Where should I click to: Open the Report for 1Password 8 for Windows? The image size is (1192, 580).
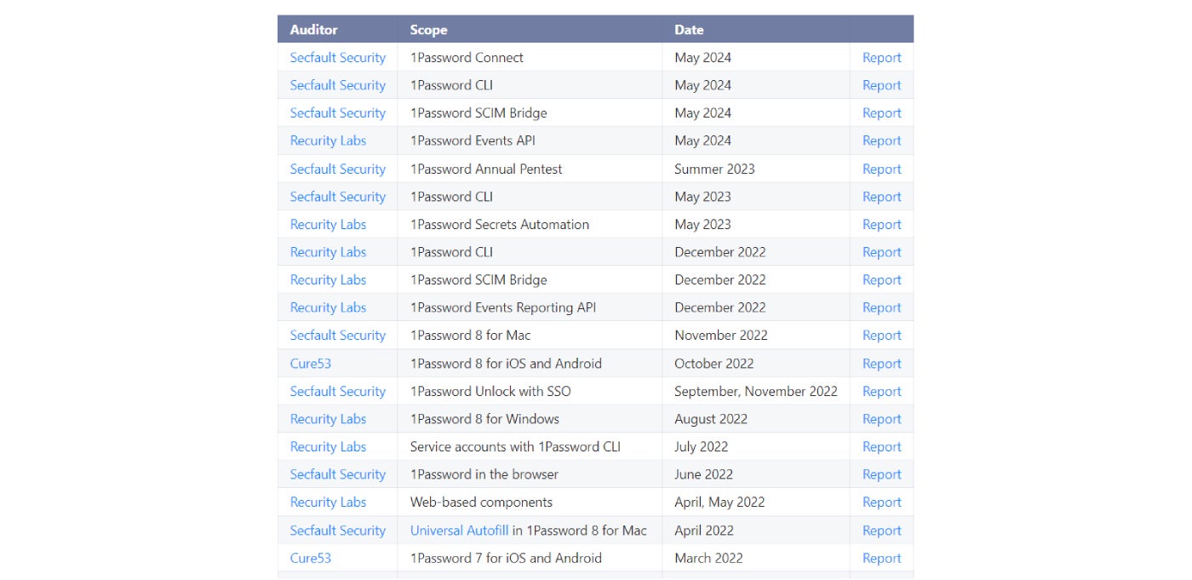tap(881, 419)
